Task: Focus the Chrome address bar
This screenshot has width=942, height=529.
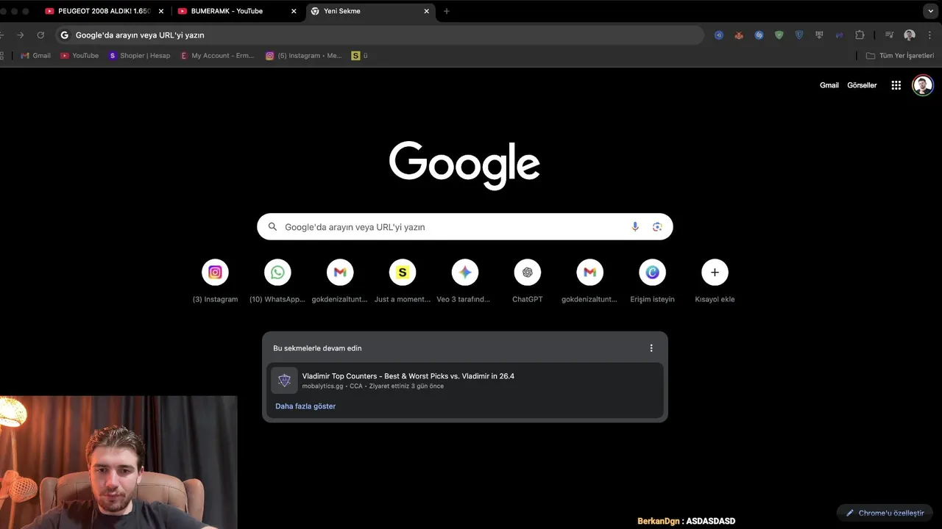Action: 380,35
